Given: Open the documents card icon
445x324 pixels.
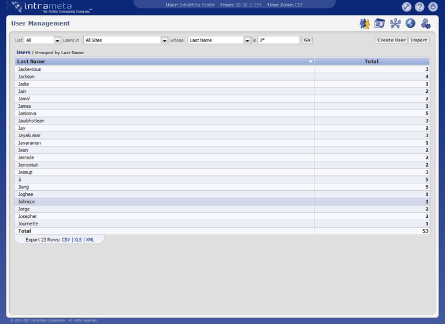Looking at the screenshot, I should [x=380, y=24].
